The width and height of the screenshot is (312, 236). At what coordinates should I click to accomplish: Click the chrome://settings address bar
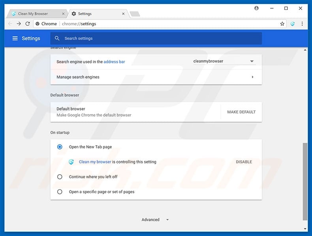(x=159, y=24)
